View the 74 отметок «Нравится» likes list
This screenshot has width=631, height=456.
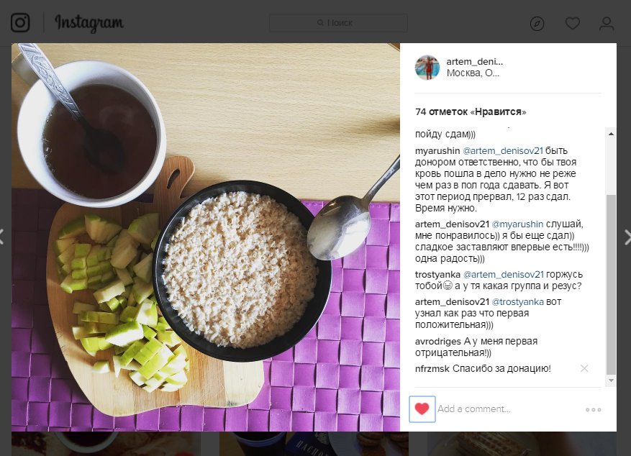pyautogui.click(x=471, y=111)
